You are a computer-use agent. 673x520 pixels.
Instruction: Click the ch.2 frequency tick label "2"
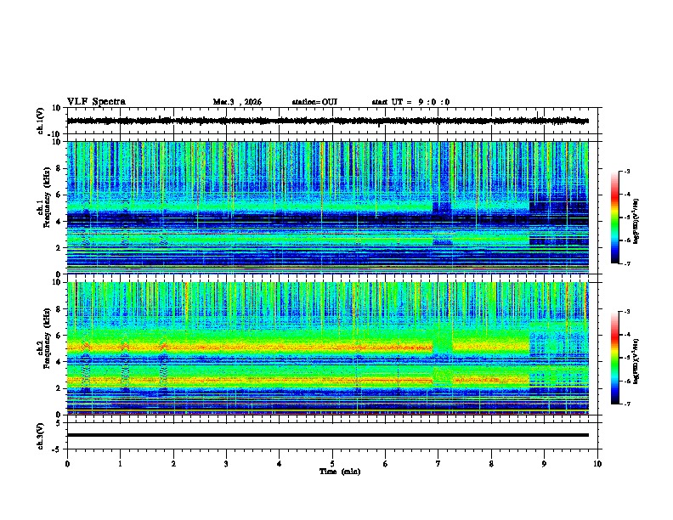pos(59,388)
